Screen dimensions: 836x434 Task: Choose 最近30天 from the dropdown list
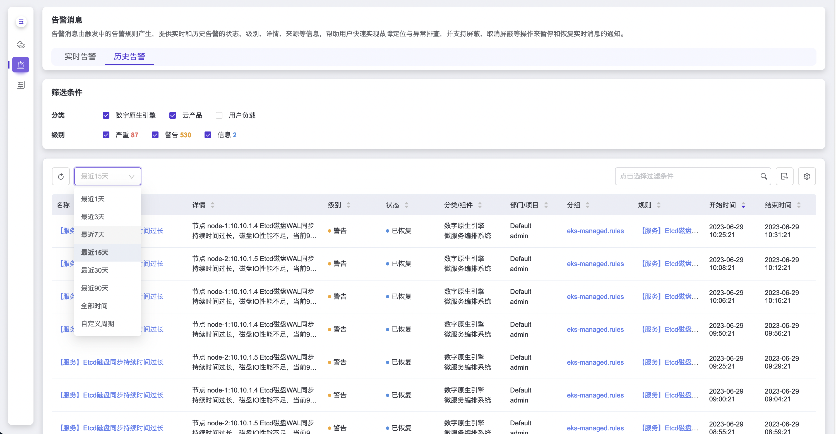94,270
